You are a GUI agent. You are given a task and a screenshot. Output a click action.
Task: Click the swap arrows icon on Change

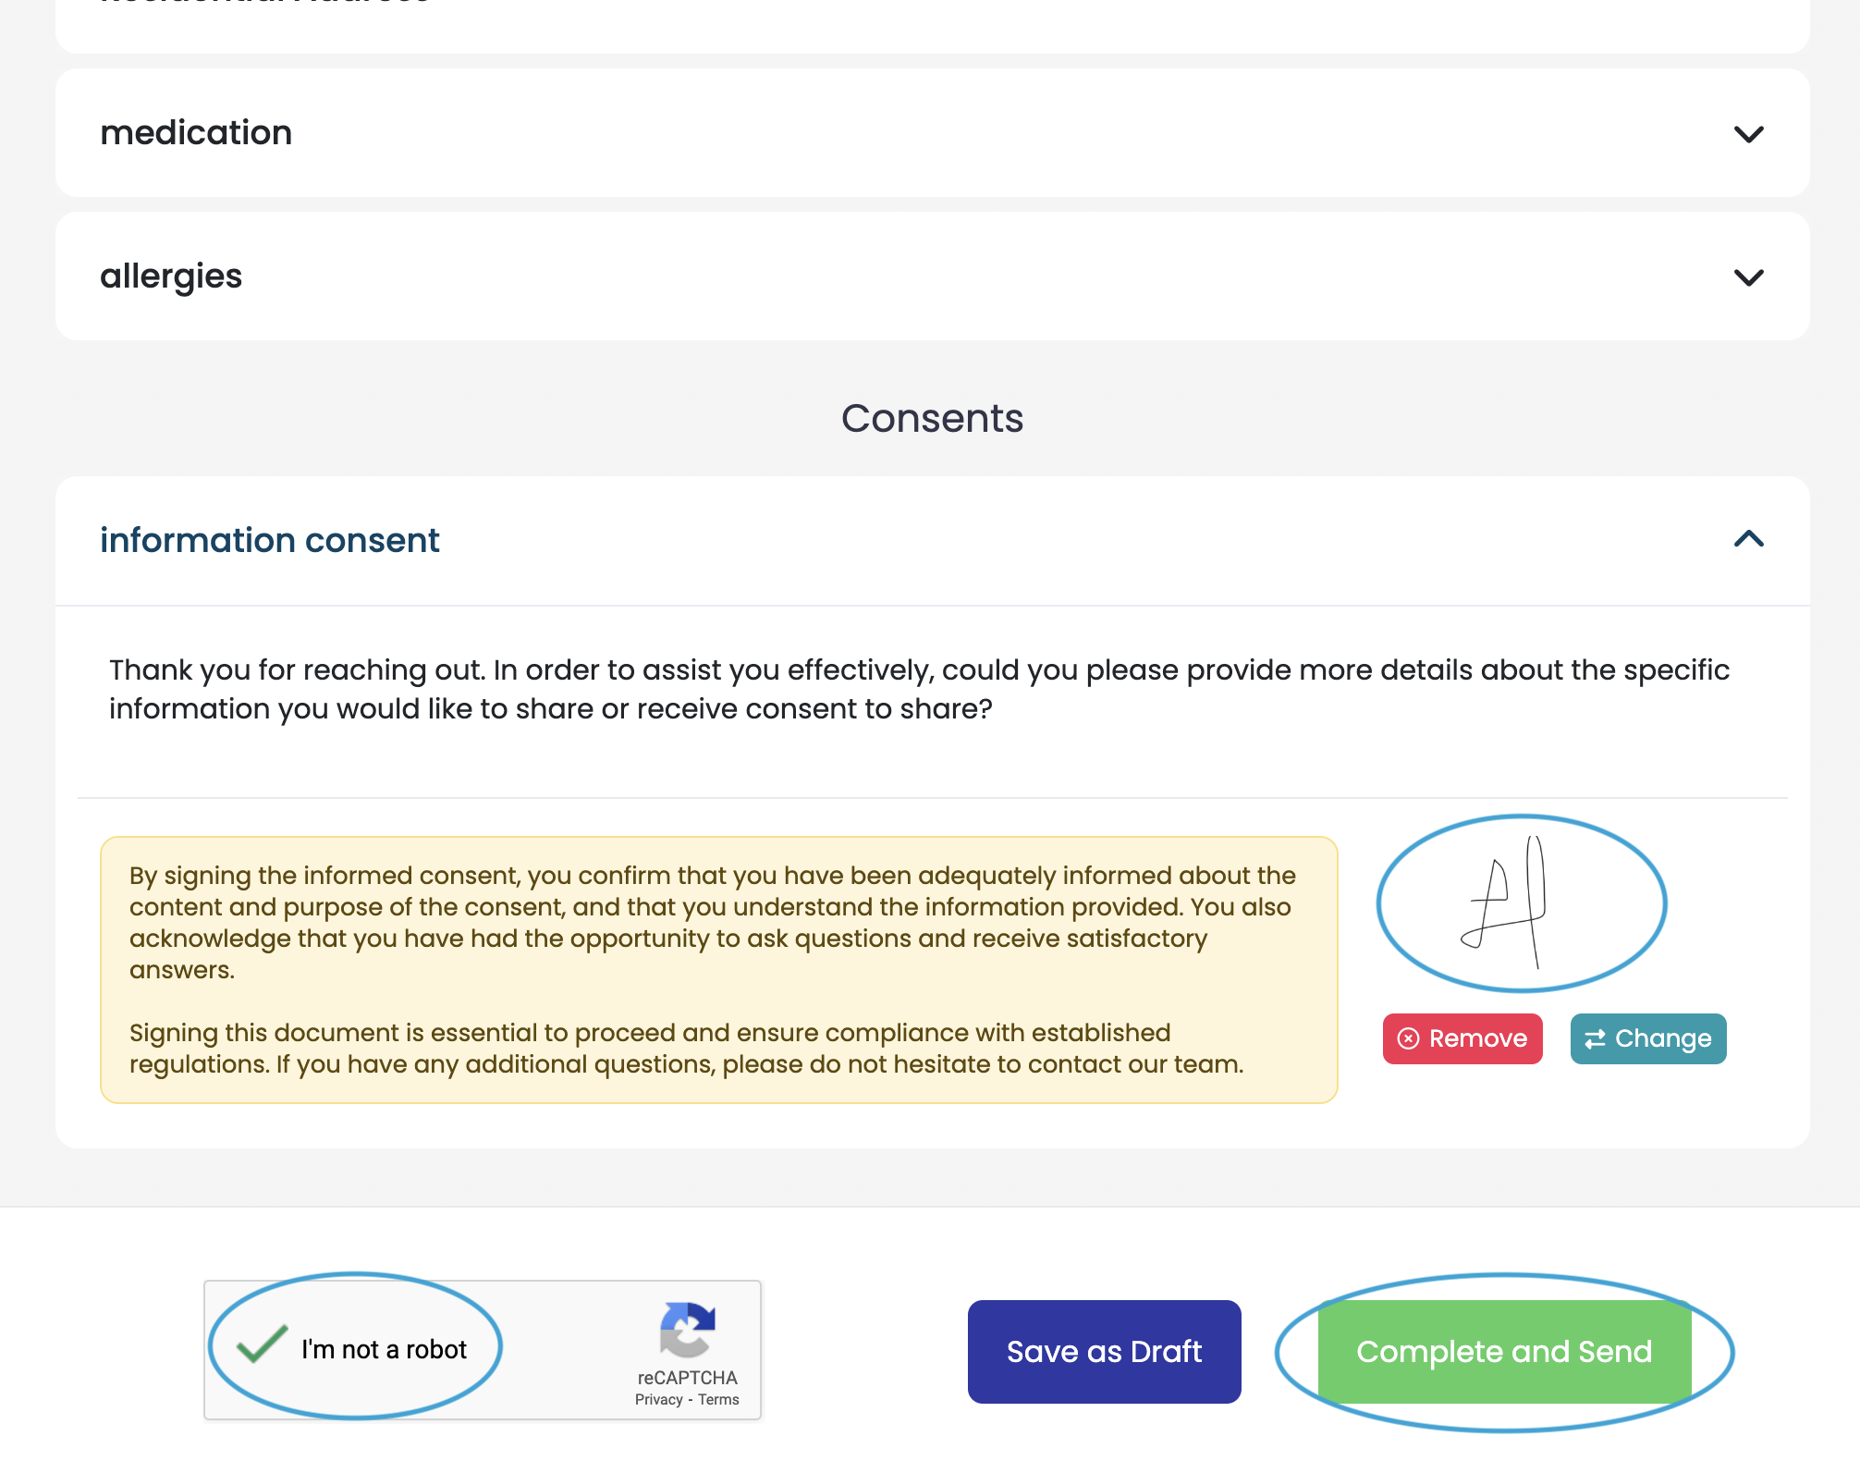(1595, 1038)
